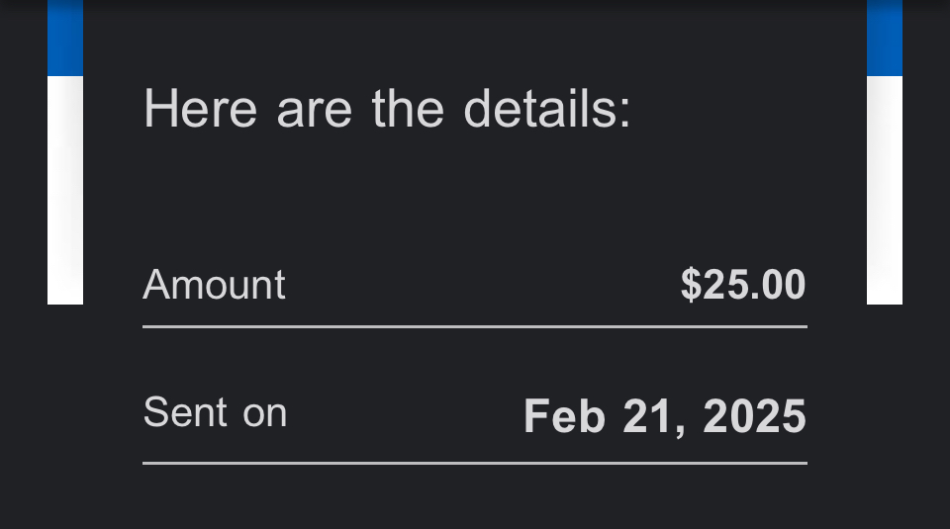The height and width of the screenshot is (529, 950).
Task: Click the word "are" in the heading
Action: [x=315, y=108]
